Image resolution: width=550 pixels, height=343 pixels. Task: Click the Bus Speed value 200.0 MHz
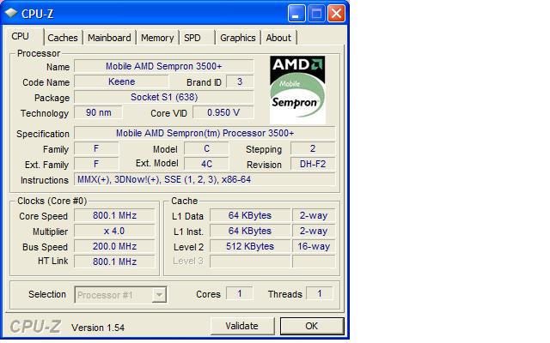click(114, 246)
